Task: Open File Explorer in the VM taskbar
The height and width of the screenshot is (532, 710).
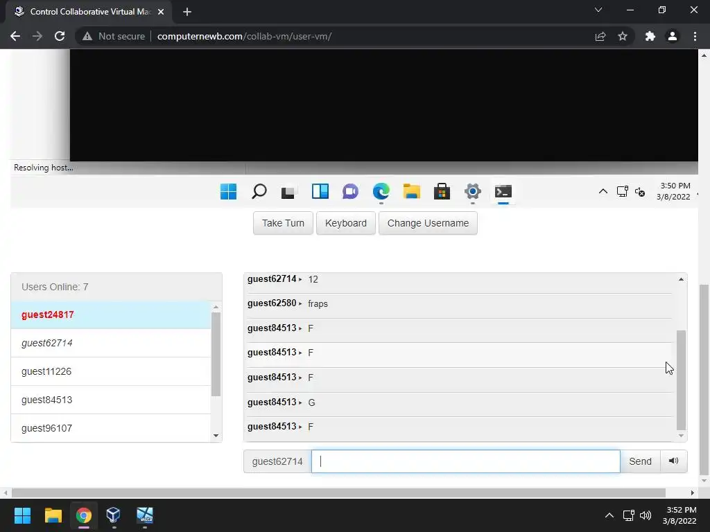Action: (x=412, y=191)
